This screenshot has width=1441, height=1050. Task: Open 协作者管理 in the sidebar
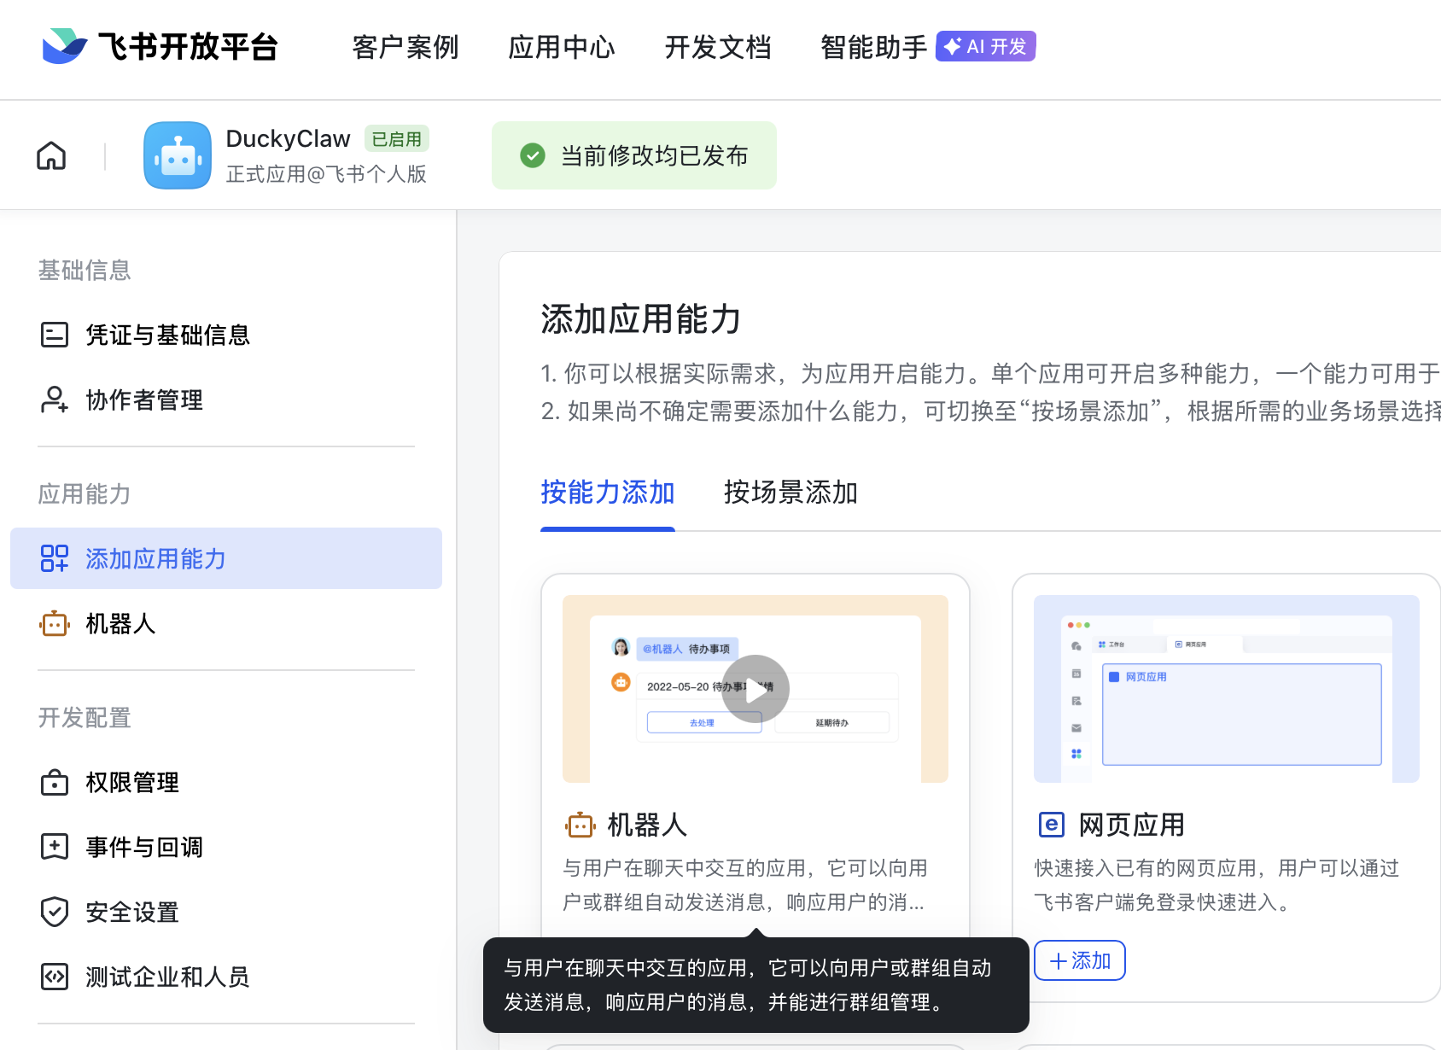coord(144,400)
